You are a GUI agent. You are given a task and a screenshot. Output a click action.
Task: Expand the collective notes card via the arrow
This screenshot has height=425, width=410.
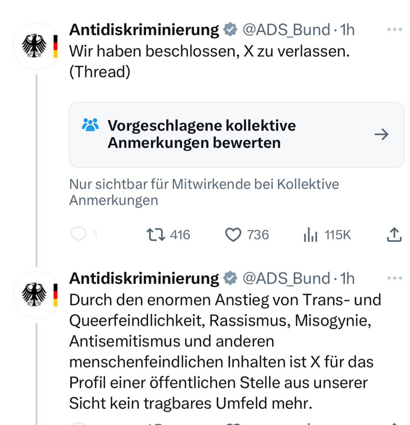pos(382,135)
